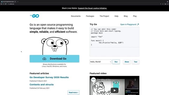Click the 'Featured video' heading
This screenshot has height=95, width=169.
[98, 73]
